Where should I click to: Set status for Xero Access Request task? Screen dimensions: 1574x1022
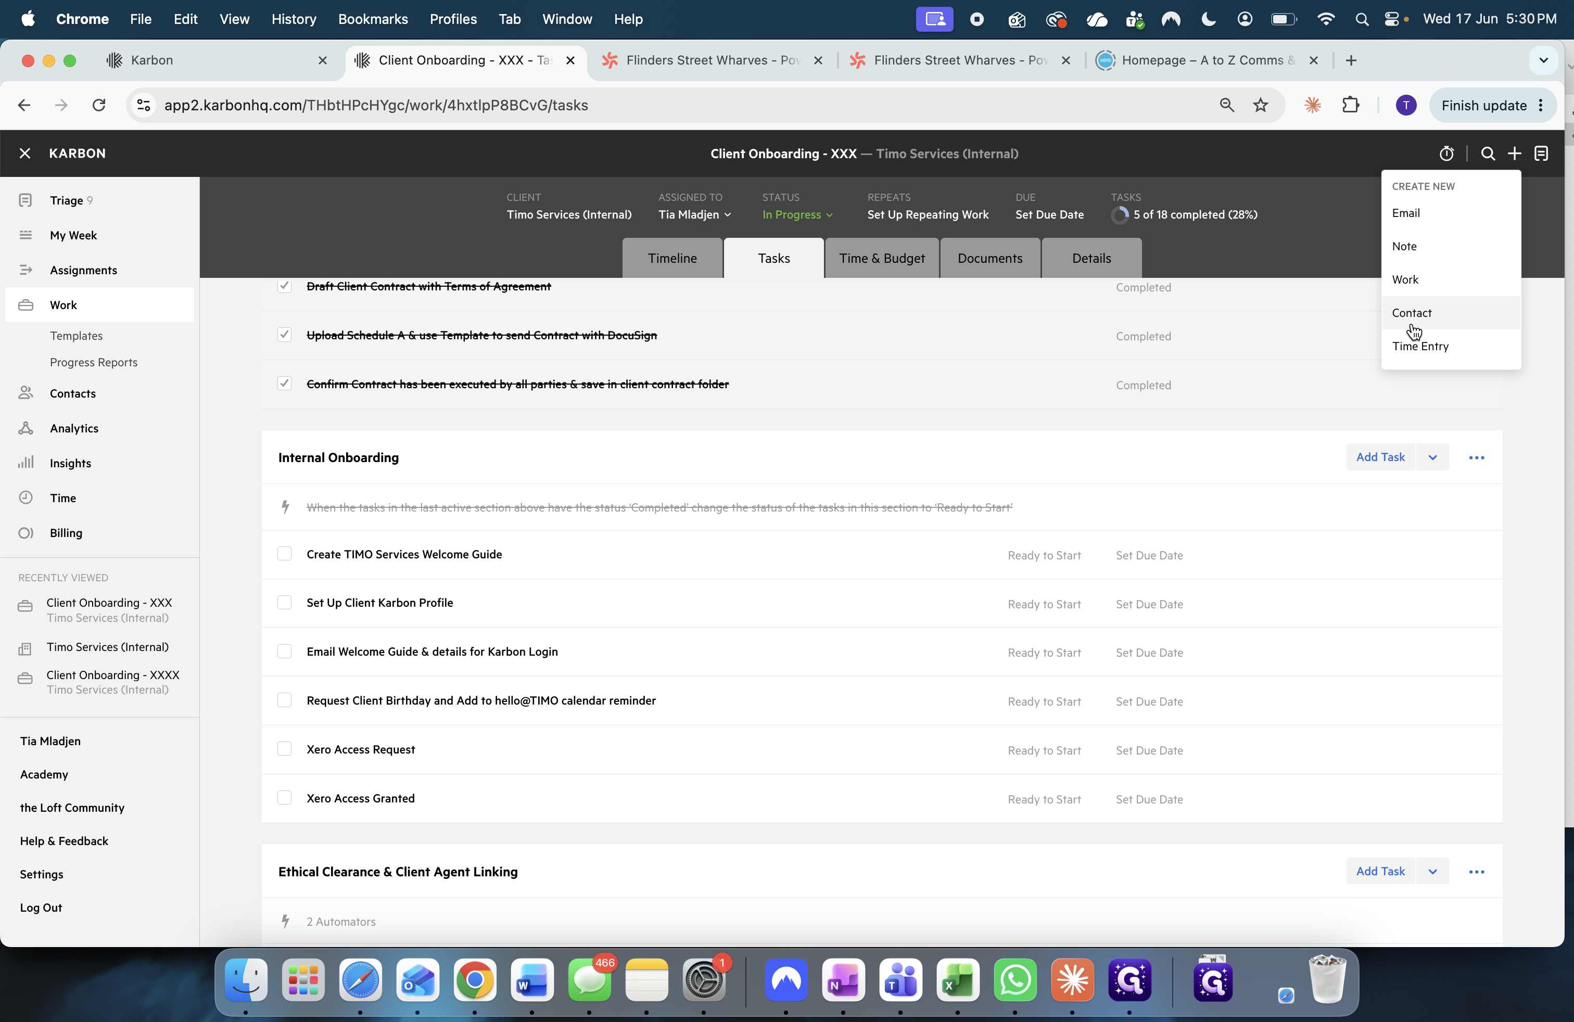click(1044, 750)
